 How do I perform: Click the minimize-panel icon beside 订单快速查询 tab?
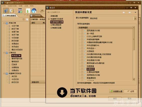[x=25, y=15]
